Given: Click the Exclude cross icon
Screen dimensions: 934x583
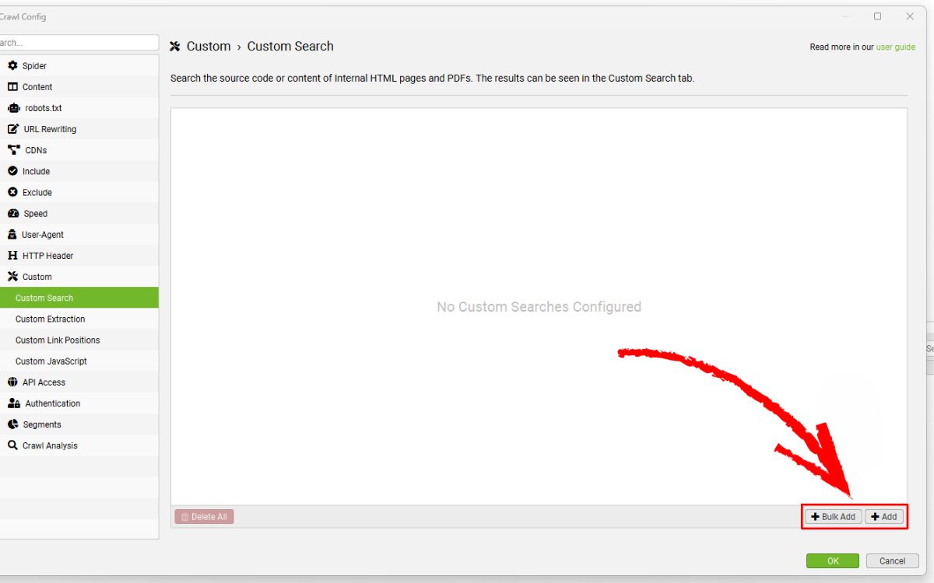Looking at the screenshot, I should click(x=12, y=192).
